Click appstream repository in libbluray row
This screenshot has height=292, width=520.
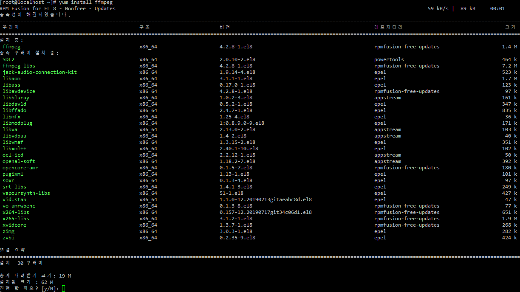tap(387, 98)
